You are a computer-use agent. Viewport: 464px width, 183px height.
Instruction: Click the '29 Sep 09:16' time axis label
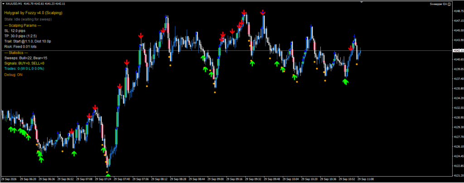pyautogui.click(x=235, y=179)
